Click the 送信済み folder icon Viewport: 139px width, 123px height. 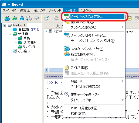click(x=20, y=42)
